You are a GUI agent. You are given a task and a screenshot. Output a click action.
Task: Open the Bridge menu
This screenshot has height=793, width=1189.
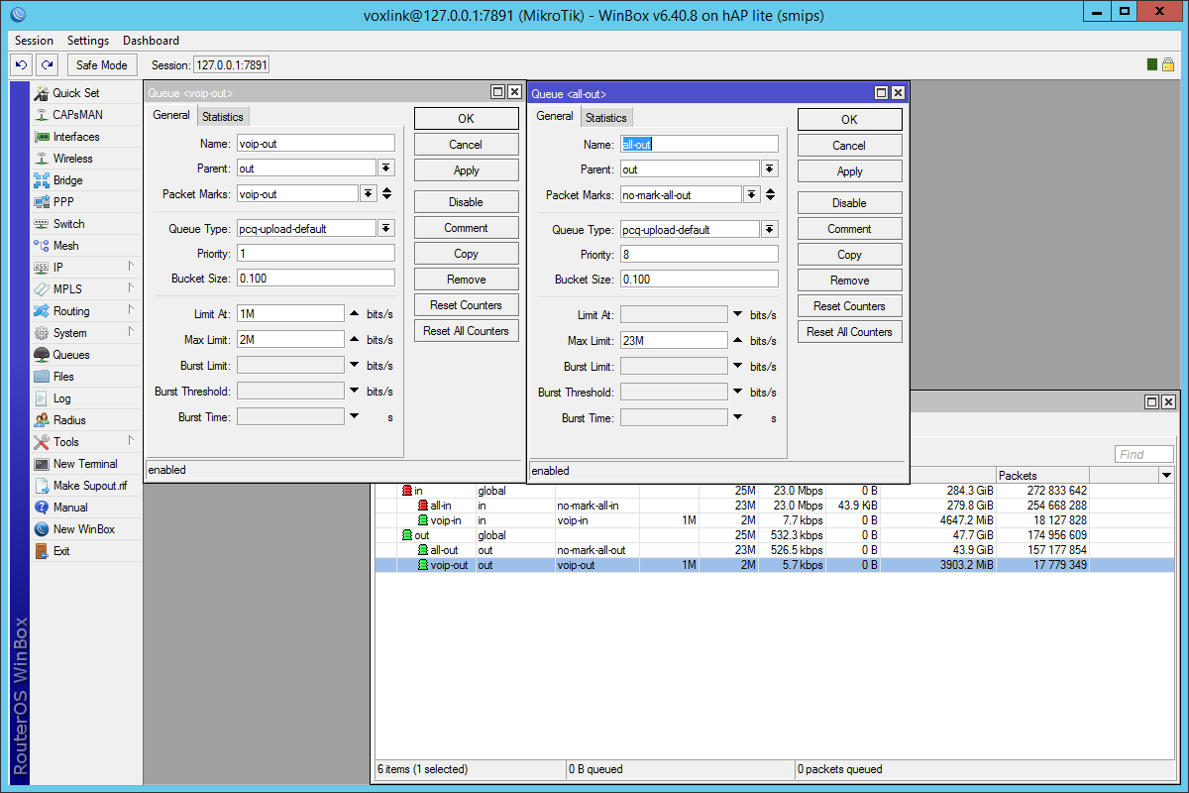tap(67, 180)
